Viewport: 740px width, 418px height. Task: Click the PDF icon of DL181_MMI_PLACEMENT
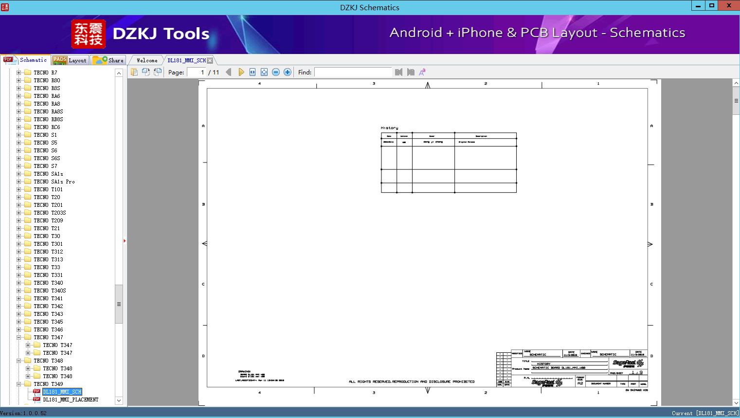tap(37, 400)
